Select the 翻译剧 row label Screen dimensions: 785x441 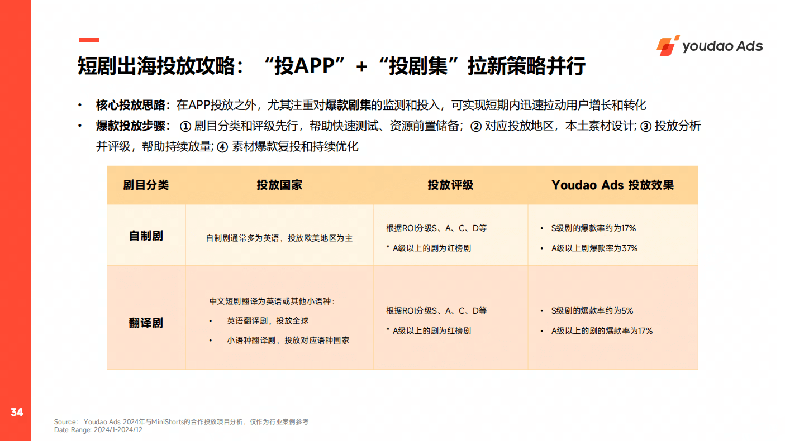coord(146,323)
